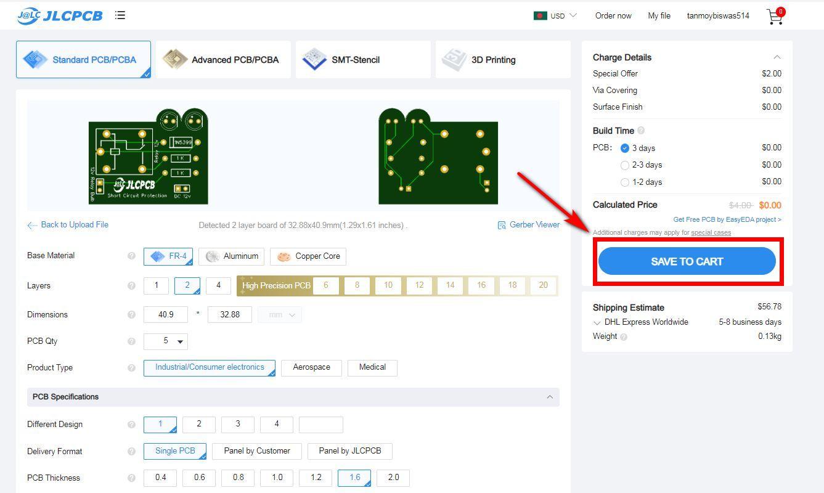The width and height of the screenshot is (824, 493).
Task: Click Dimensions help question icon
Action: click(131, 315)
